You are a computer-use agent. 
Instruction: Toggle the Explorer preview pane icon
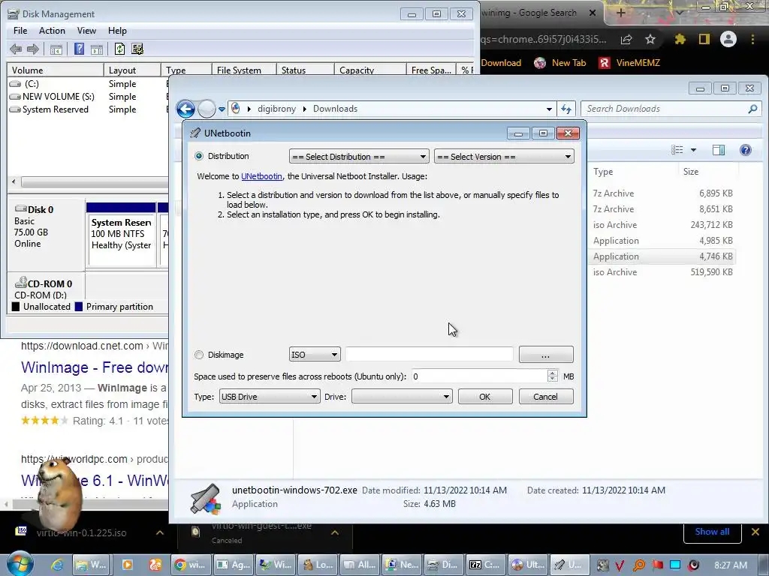(719, 150)
